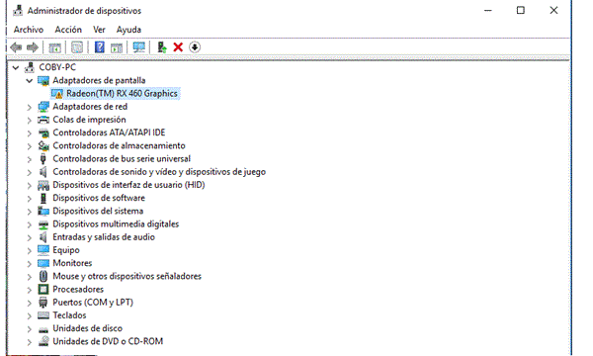593x356 pixels.
Task: Click the Dispositivos del sistema folder icon
Action: coord(43,211)
